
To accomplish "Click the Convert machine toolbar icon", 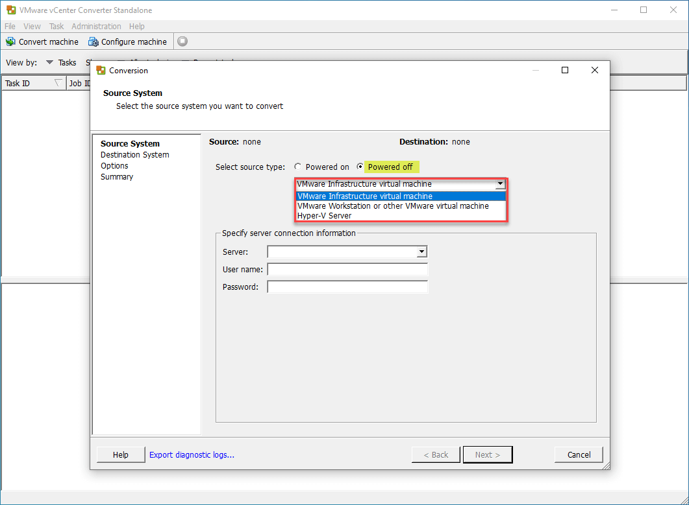I will [10, 41].
